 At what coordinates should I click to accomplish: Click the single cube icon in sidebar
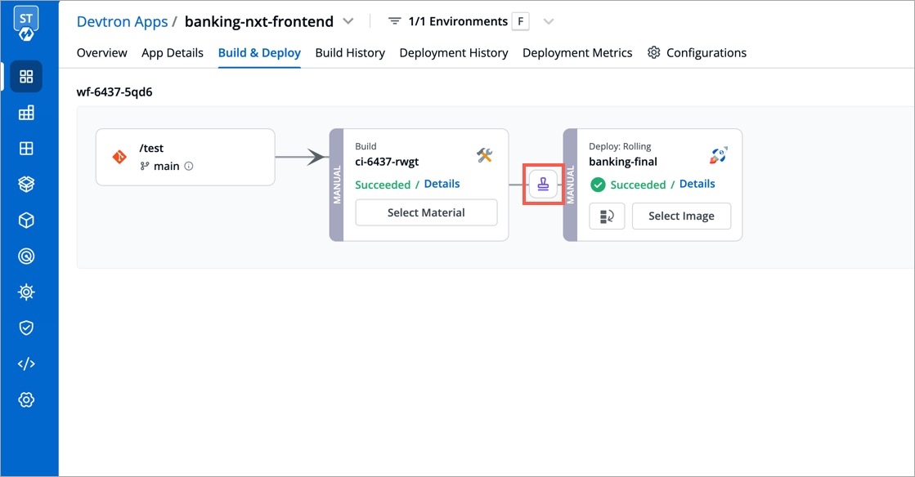click(26, 221)
